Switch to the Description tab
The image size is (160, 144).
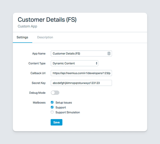click(x=45, y=37)
